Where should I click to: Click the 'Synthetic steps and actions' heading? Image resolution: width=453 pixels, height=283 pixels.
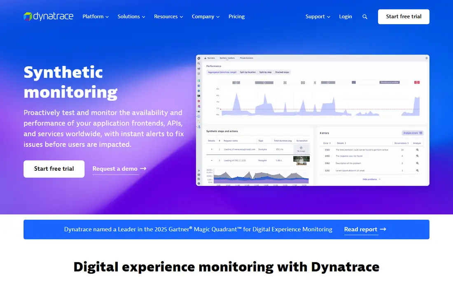tap(222, 131)
